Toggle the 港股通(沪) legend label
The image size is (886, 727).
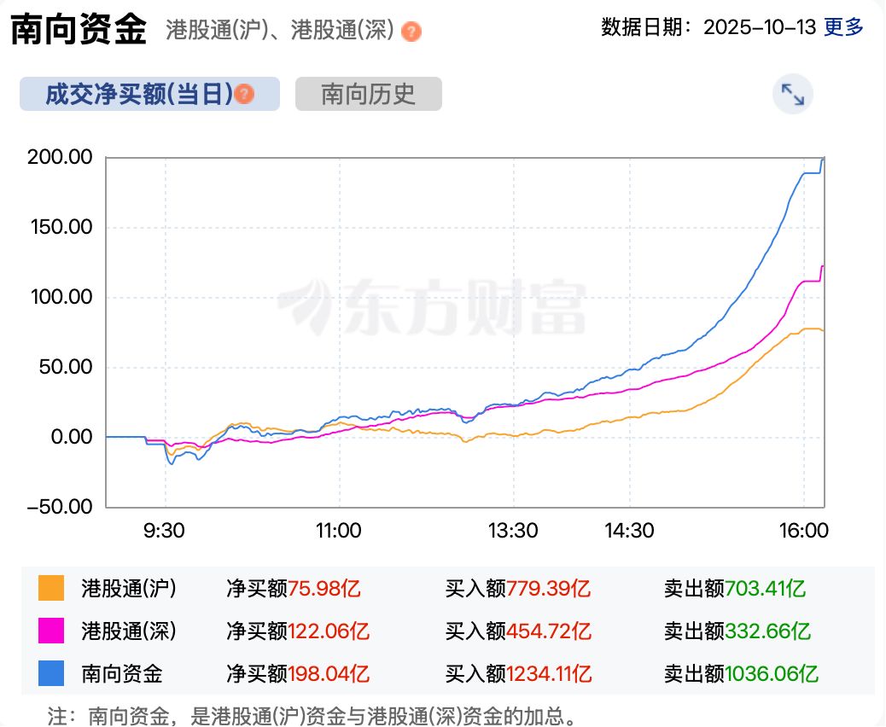[128, 588]
